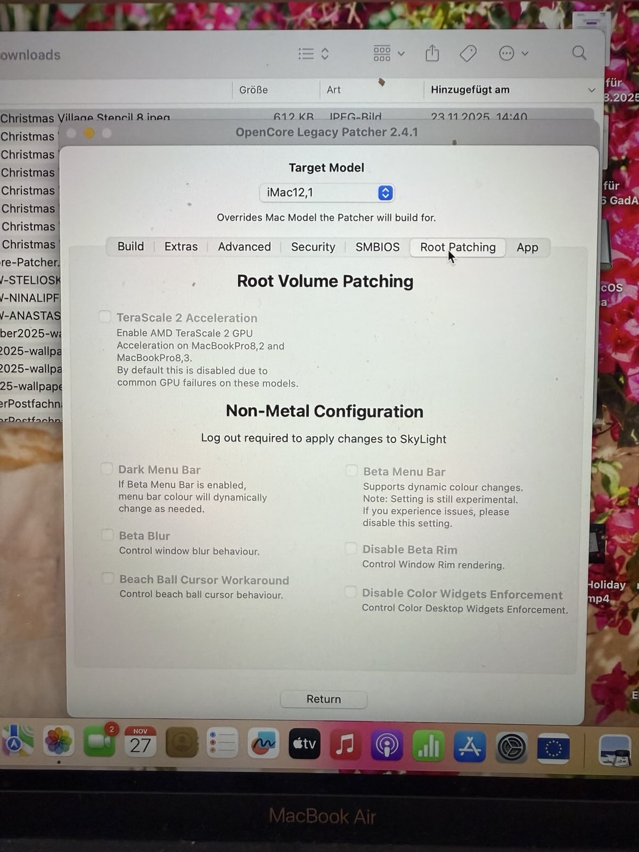Click Finder Share toolbar icon
The height and width of the screenshot is (852, 639).
point(432,53)
